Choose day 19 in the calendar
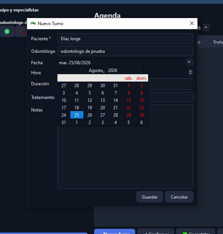Screen dimensions: 223x234 coord(90,108)
